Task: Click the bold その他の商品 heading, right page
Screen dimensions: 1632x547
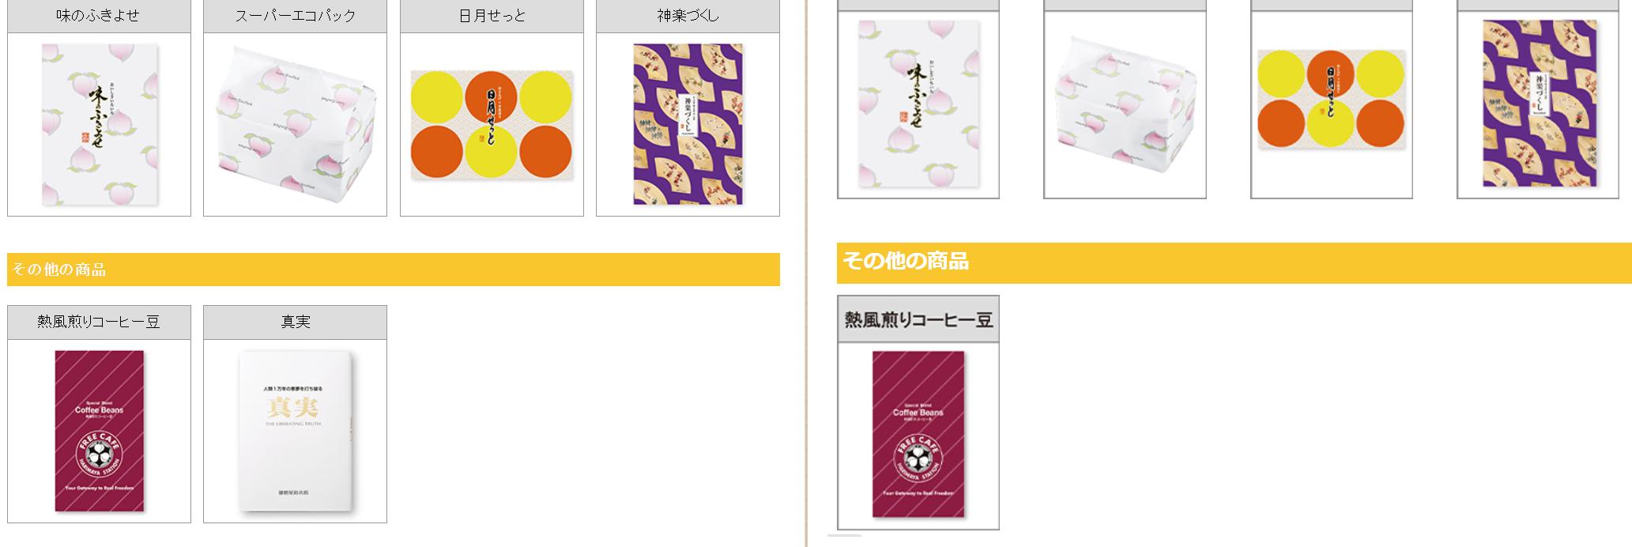Action: click(x=906, y=261)
